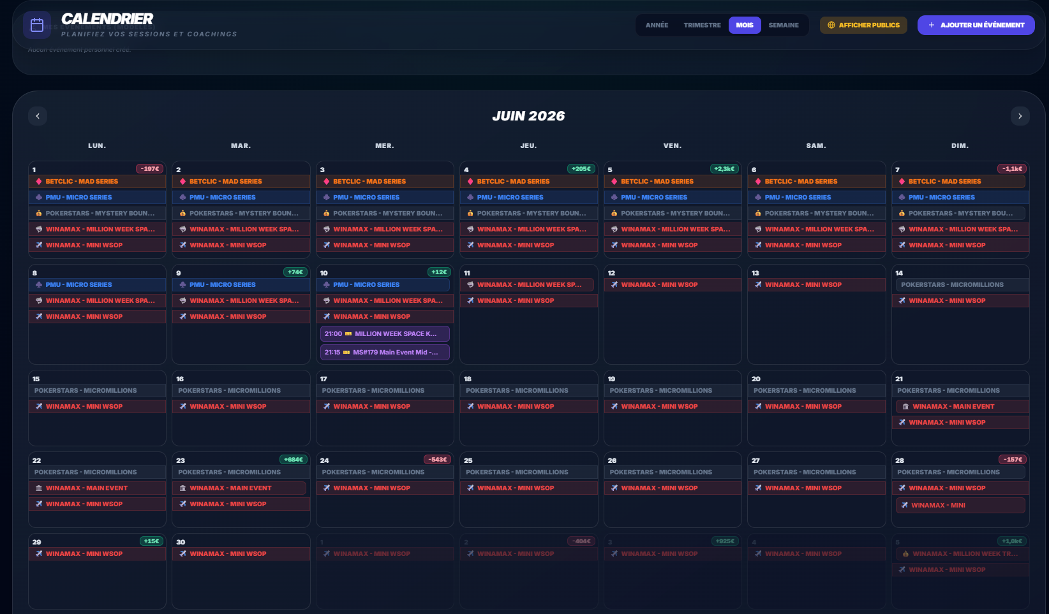Viewport: 1049px width, 614px height.
Task: Click the +2,3k€ badge on June 5
Action: pos(725,169)
